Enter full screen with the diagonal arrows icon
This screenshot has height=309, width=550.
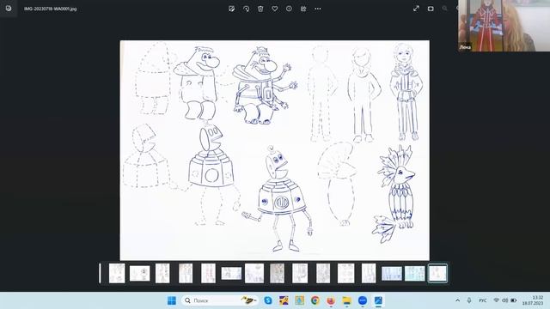coord(416,9)
